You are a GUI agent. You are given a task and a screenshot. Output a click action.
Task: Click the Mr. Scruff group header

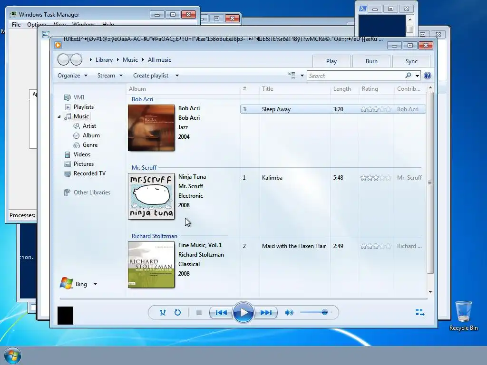click(x=144, y=168)
